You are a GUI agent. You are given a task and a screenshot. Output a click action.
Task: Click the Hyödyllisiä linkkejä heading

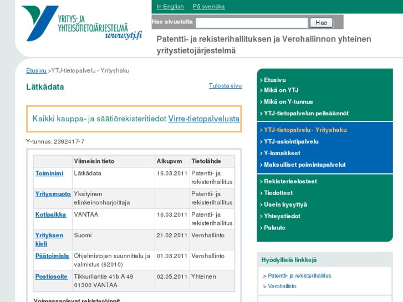click(x=289, y=260)
